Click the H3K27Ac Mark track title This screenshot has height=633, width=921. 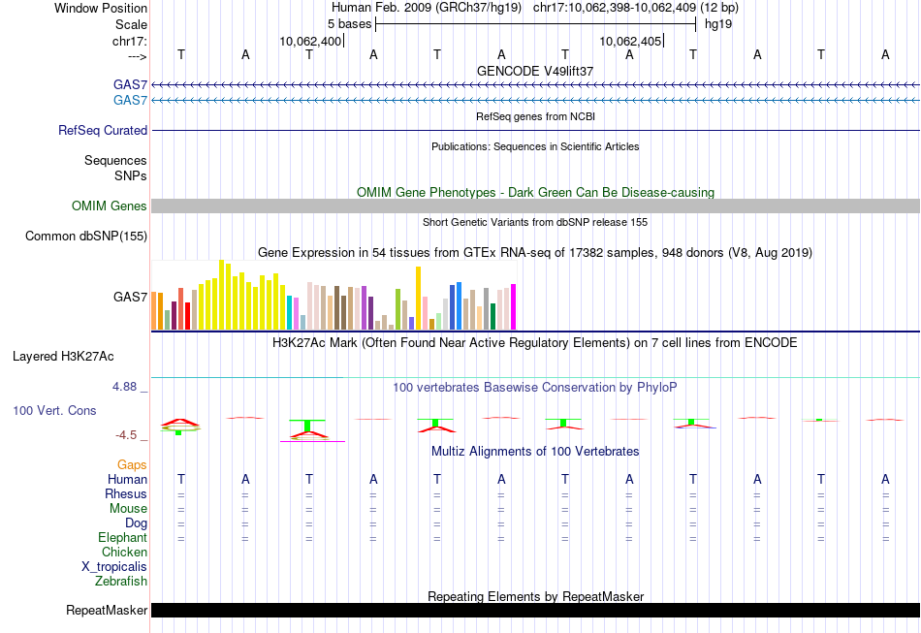(x=535, y=342)
